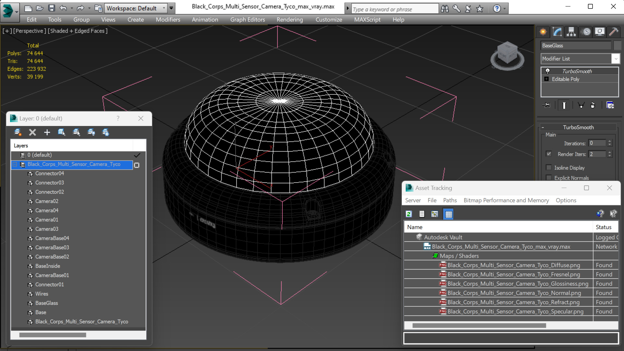Click Options tab in Asset Tracking panel
624x351 pixels.
click(566, 200)
